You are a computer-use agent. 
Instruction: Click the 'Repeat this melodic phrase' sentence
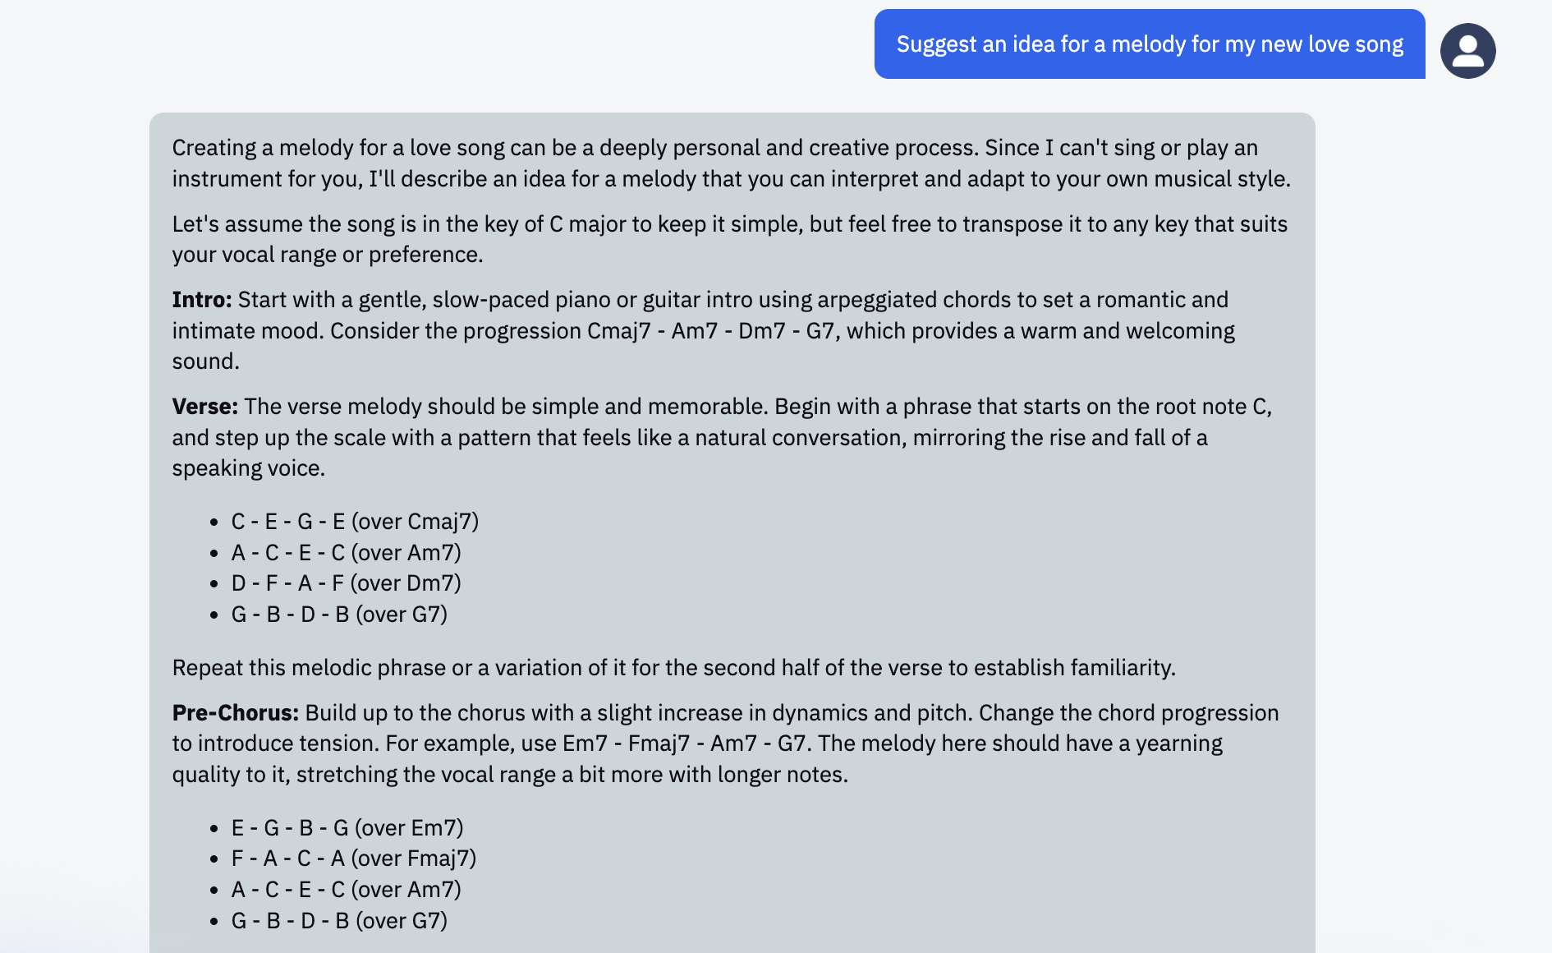[x=673, y=668]
